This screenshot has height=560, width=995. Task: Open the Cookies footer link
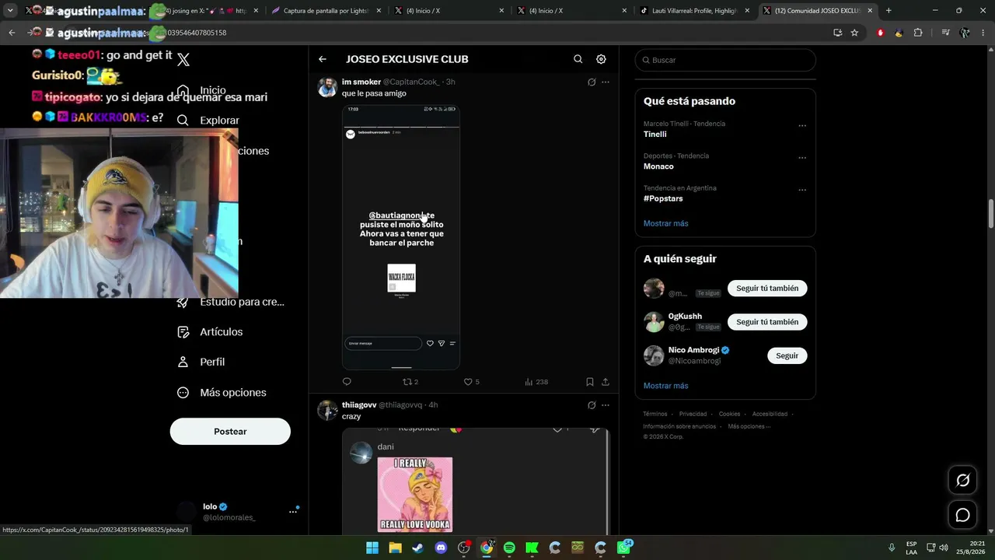point(729,415)
